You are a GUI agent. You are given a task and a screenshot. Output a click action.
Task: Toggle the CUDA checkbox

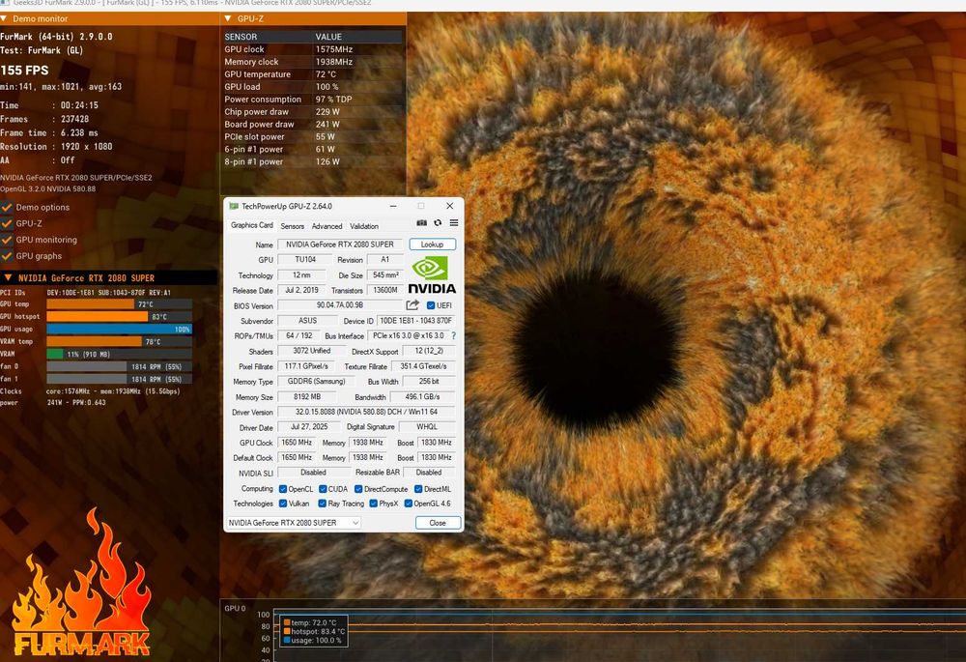click(x=323, y=489)
